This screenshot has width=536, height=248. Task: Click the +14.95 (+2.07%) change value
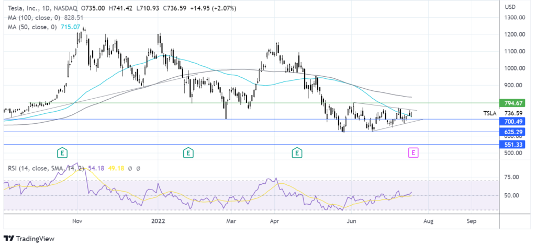point(214,8)
